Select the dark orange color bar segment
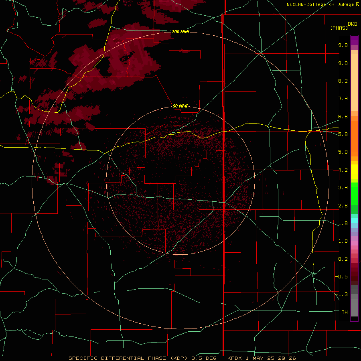The height and width of the screenshot is (361, 361). (354, 139)
